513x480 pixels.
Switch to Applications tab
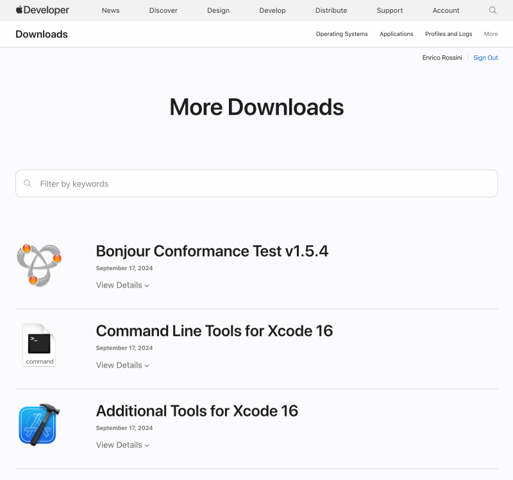[396, 34]
